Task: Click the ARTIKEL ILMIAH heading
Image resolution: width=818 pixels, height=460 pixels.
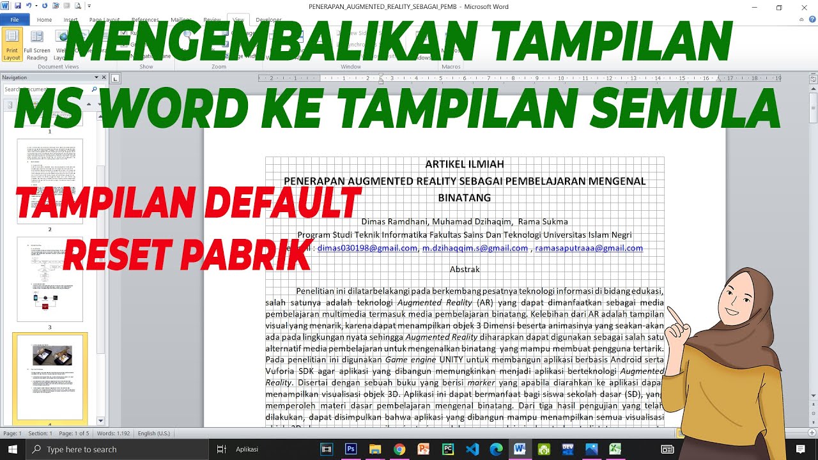Action: pyautogui.click(x=465, y=164)
